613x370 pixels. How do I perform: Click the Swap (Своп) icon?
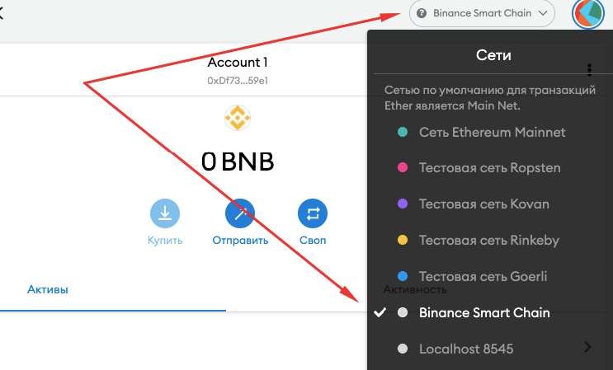pyautogui.click(x=313, y=213)
